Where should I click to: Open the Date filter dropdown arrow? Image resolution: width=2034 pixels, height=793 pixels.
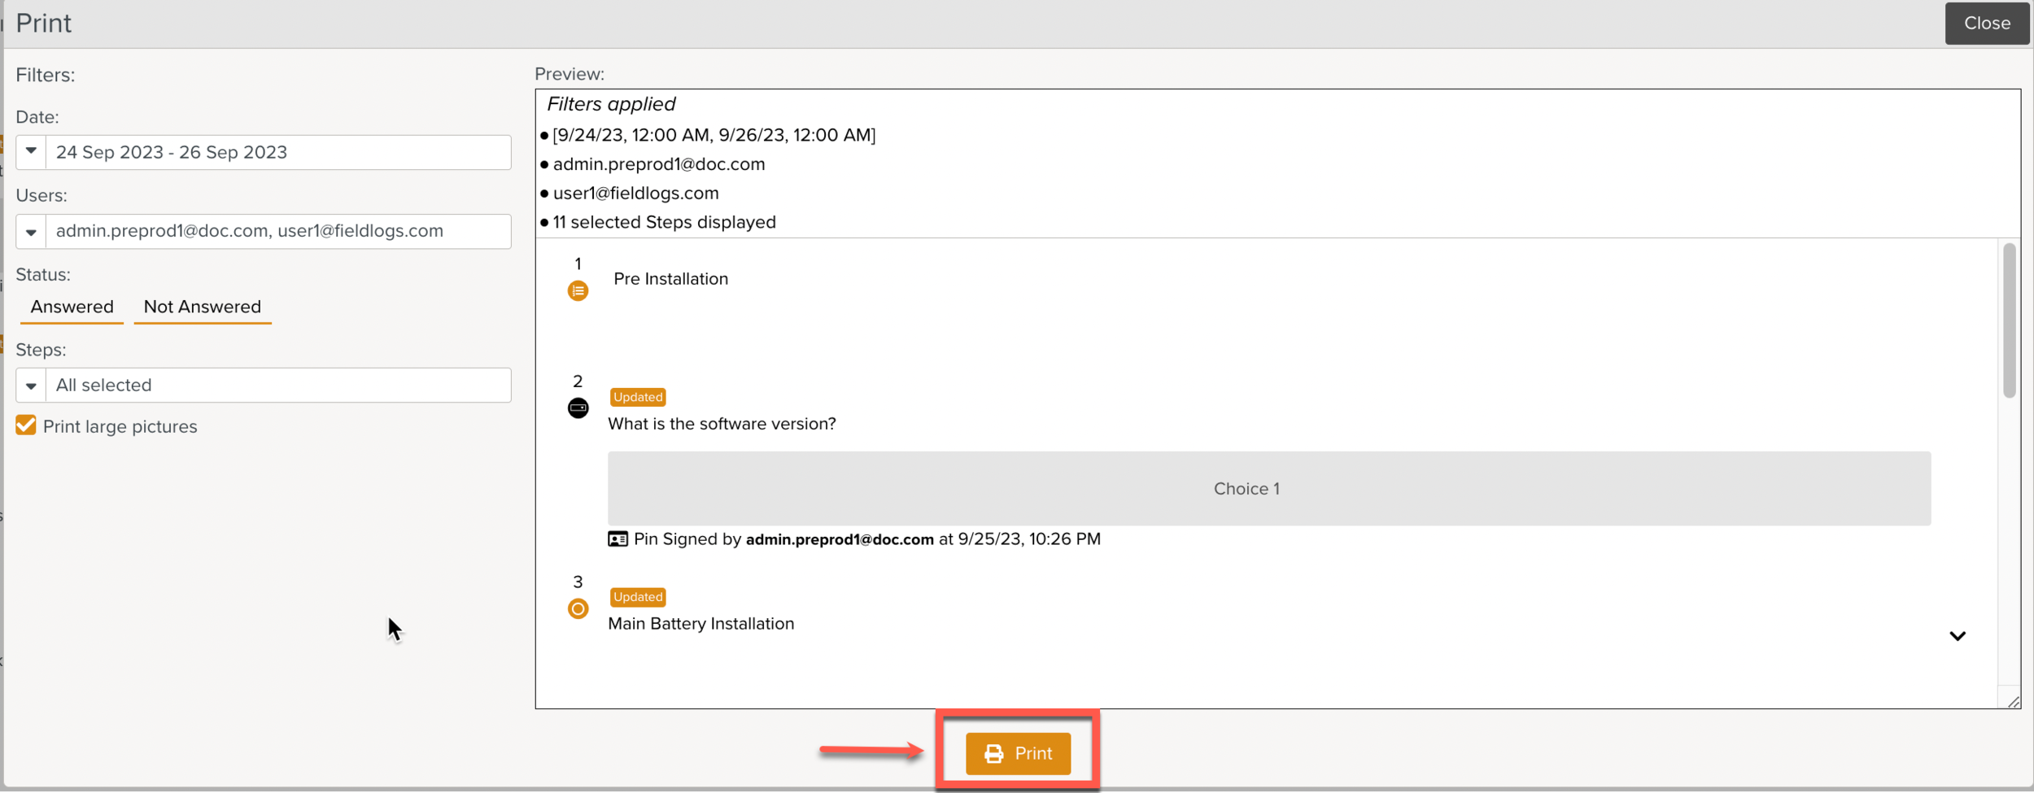coord(31,152)
